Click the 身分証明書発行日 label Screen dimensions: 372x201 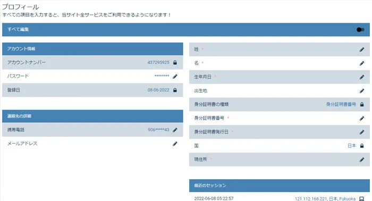click(212, 132)
